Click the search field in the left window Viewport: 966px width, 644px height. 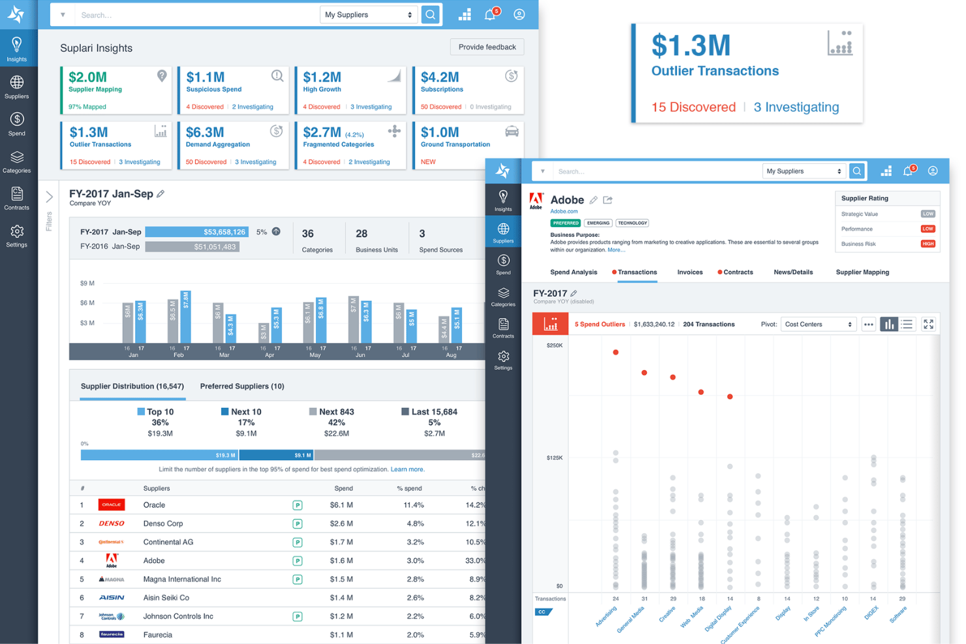[x=197, y=14]
